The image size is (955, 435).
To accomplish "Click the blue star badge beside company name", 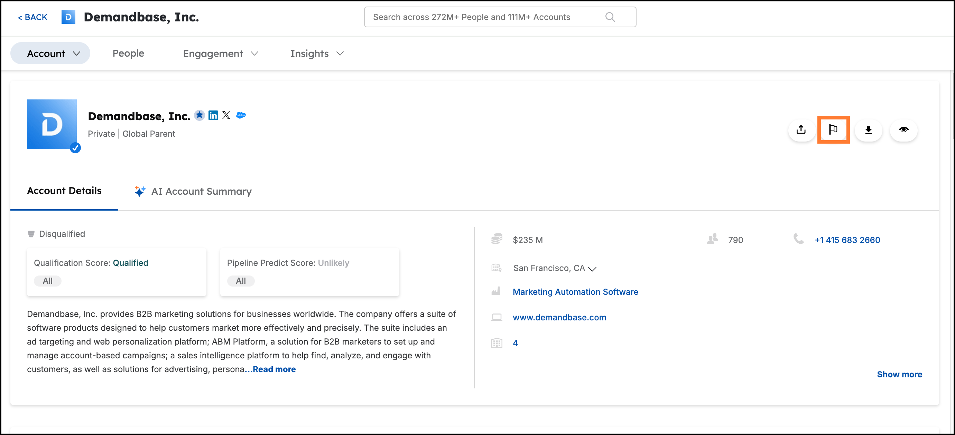I will pyautogui.click(x=200, y=116).
